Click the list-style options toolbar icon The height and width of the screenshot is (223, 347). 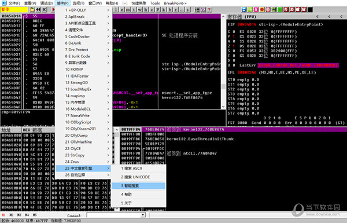tap(197, 9)
